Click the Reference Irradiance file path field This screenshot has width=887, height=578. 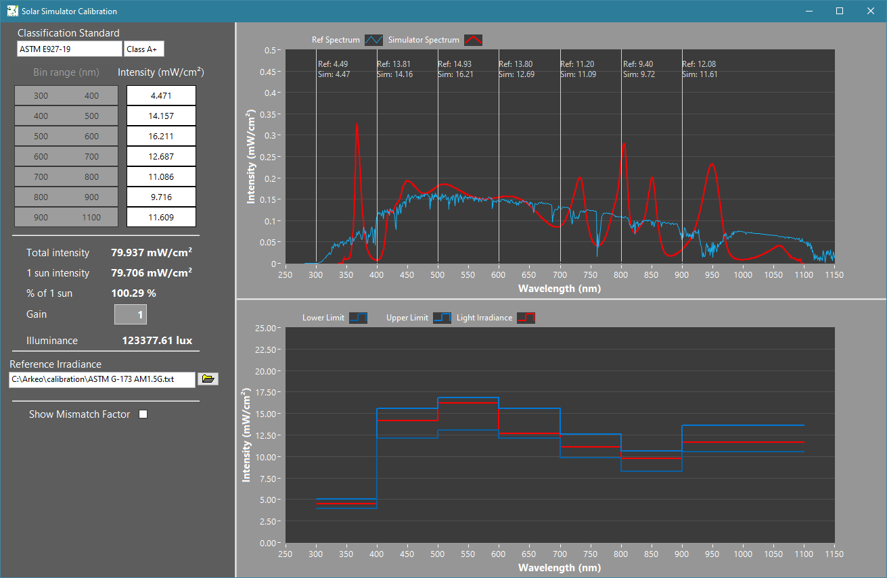coord(102,379)
